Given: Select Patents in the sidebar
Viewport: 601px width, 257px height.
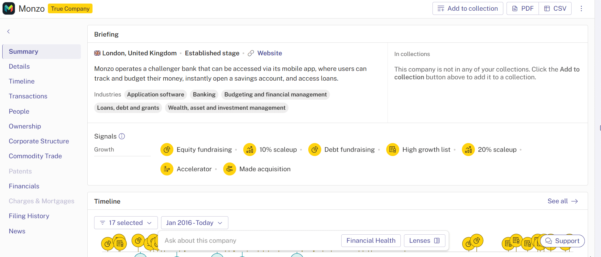Looking at the screenshot, I should pyautogui.click(x=20, y=171).
